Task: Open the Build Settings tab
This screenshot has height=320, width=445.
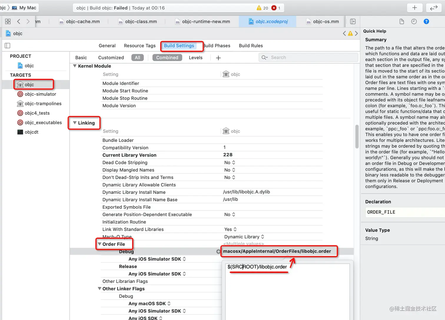Action: pos(179,46)
